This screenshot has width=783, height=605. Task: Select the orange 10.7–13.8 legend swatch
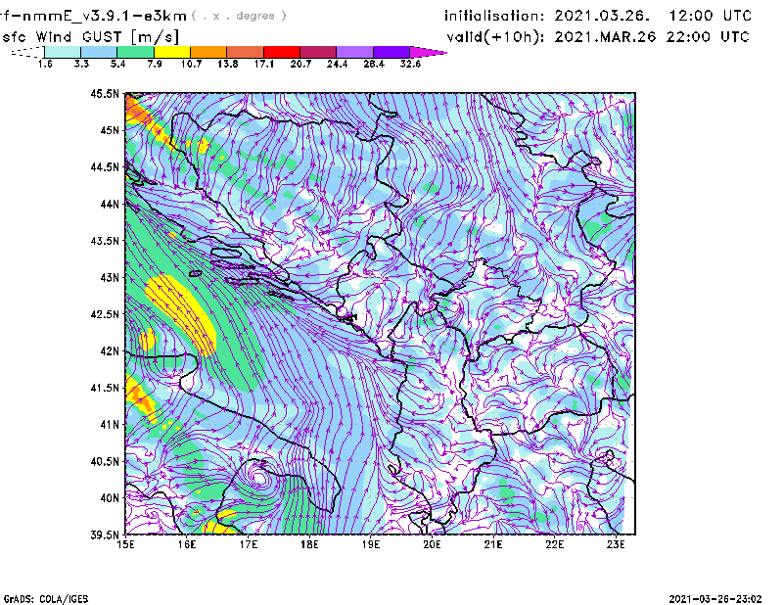tap(208, 52)
